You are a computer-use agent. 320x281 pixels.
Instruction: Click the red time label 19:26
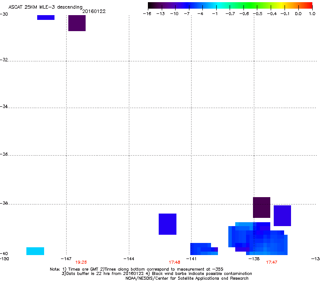pos(81,262)
